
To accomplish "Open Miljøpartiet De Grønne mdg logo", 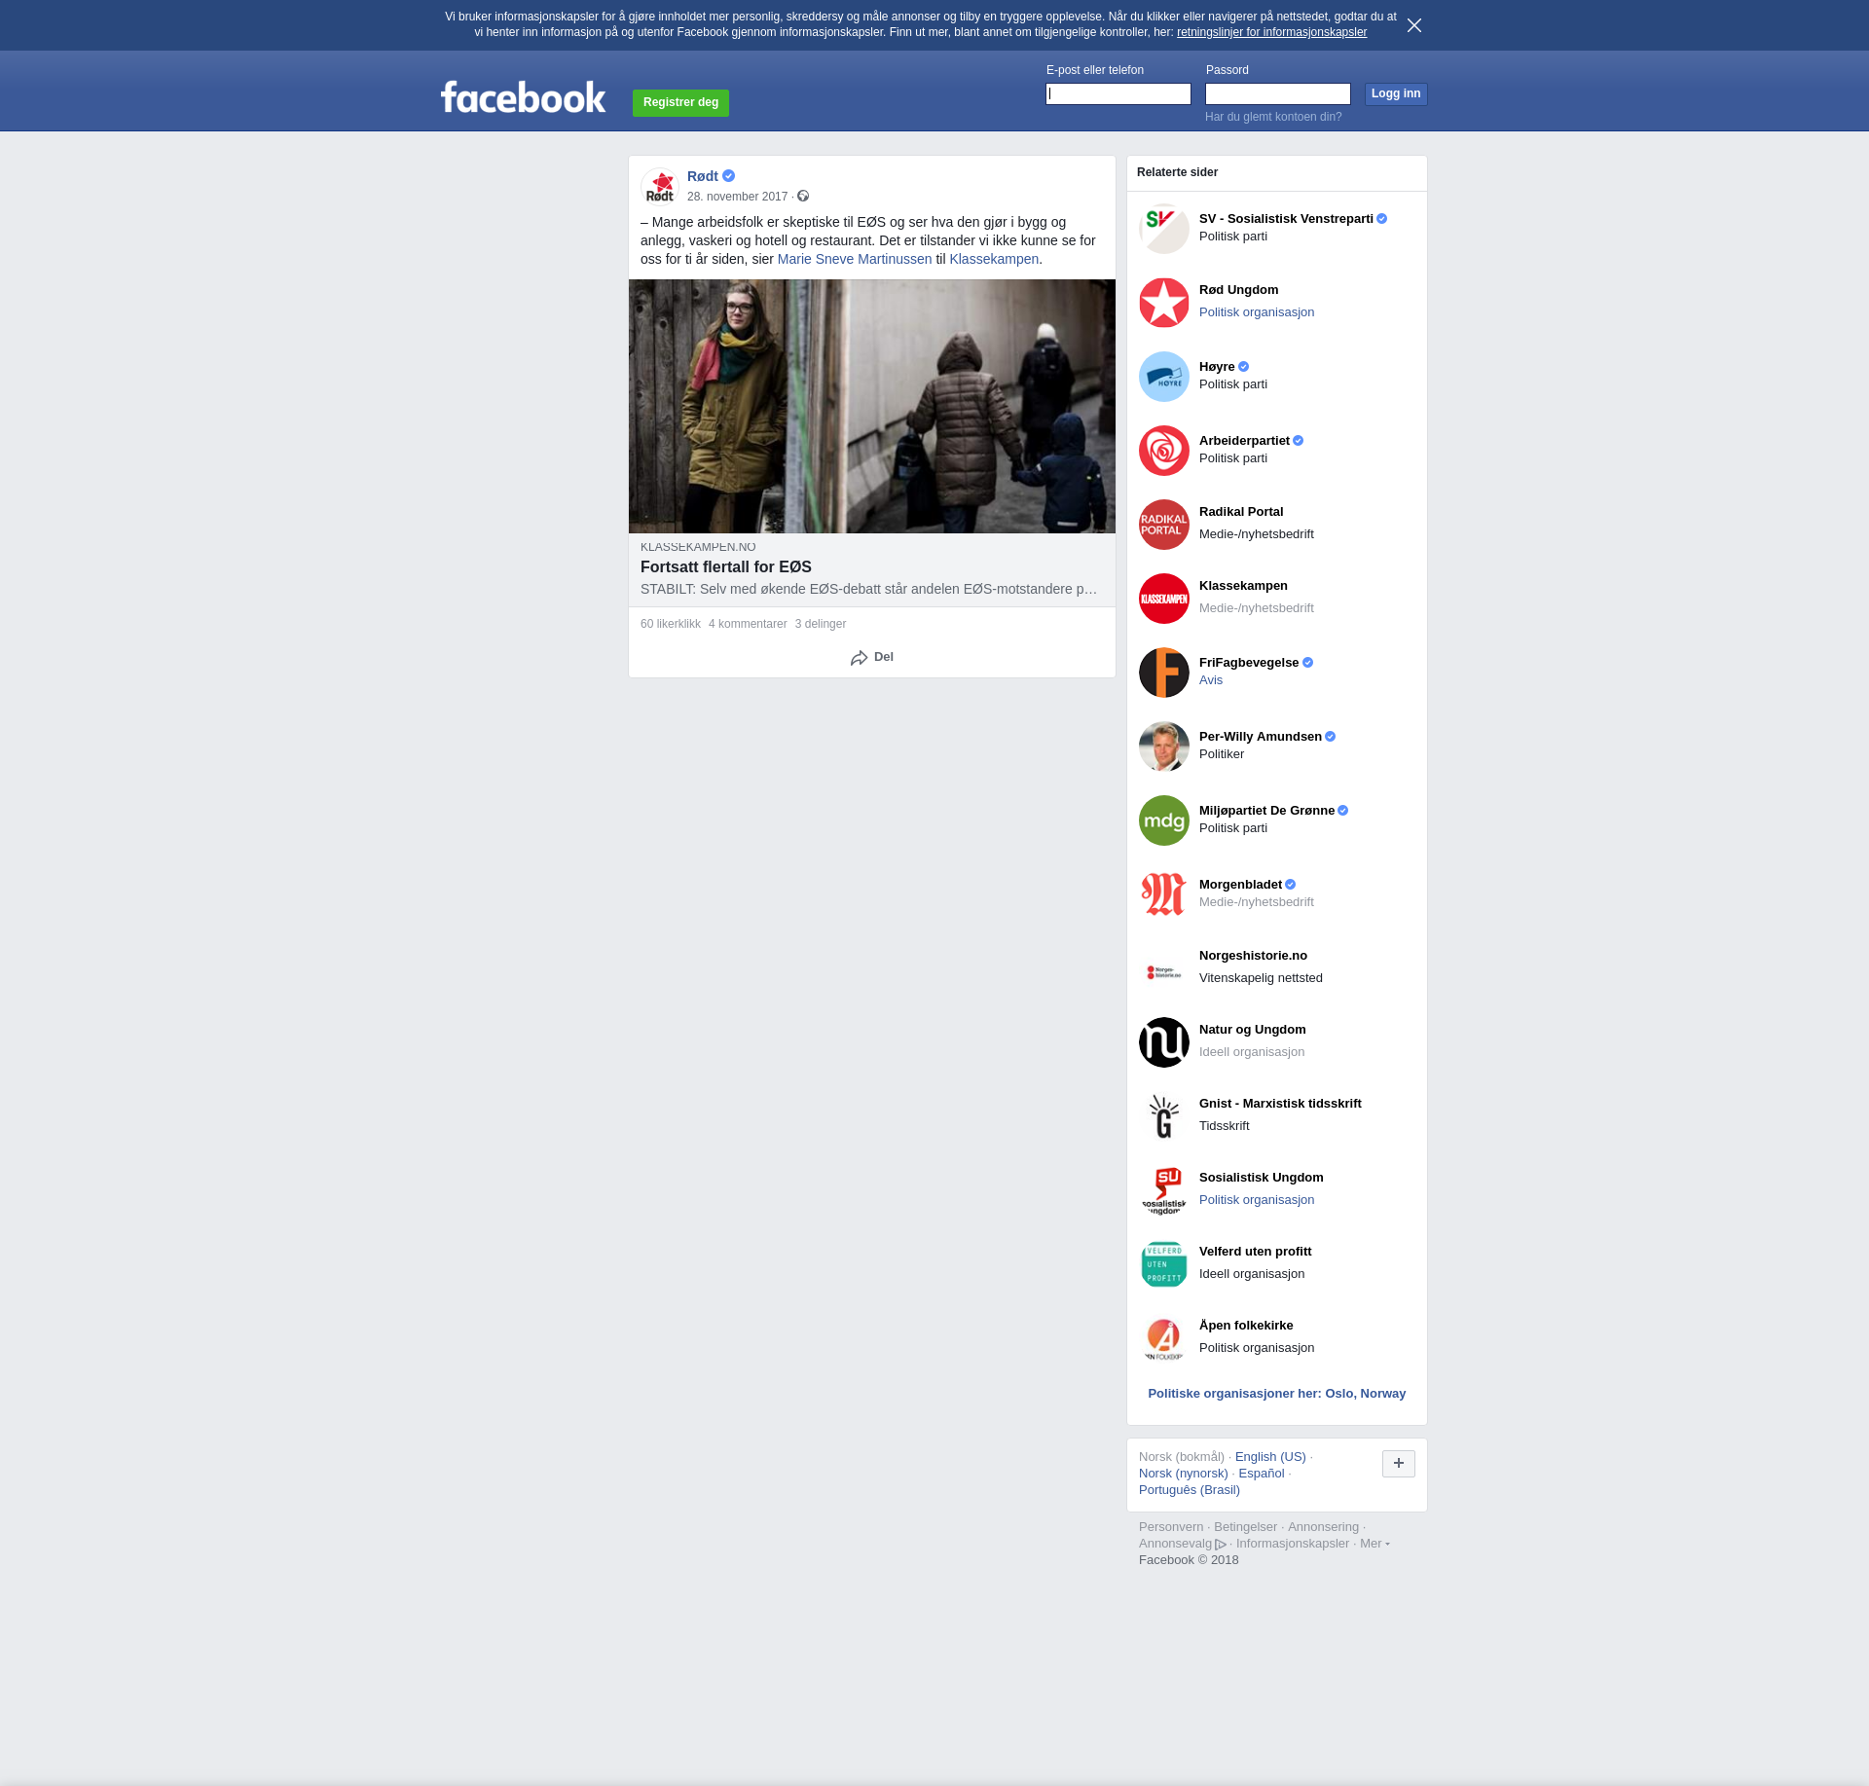I will tap(1164, 820).
